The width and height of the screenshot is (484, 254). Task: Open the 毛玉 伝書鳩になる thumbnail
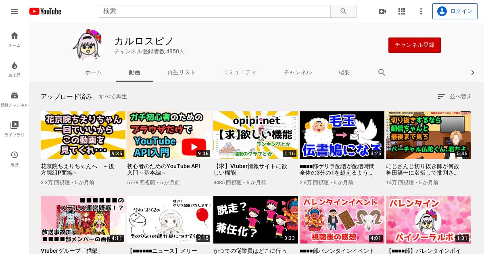tap(342, 135)
